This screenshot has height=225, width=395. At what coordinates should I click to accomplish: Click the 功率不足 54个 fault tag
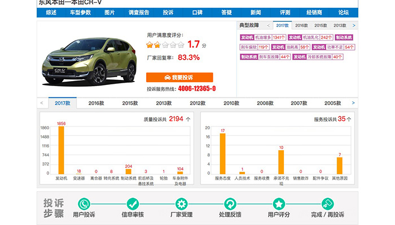click(x=333, y=47)
